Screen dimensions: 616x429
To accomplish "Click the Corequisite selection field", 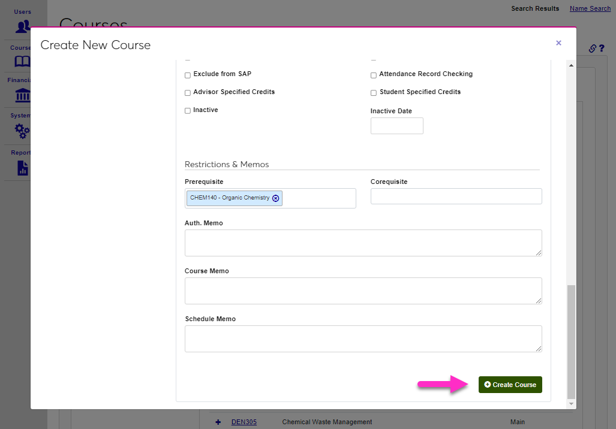I will pos(456,197).
